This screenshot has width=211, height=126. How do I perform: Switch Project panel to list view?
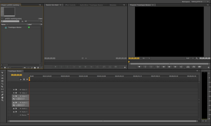click(x=2, y=68)
